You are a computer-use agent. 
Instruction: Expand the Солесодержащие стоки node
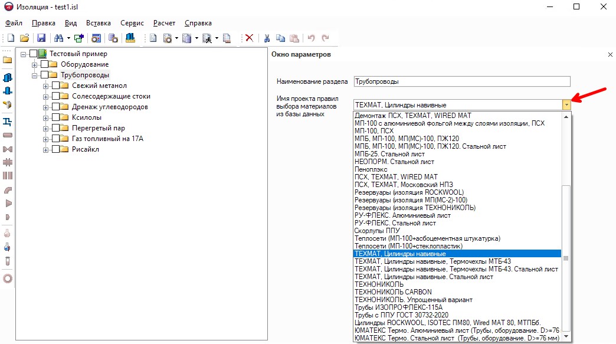click(x=46, y=96)
